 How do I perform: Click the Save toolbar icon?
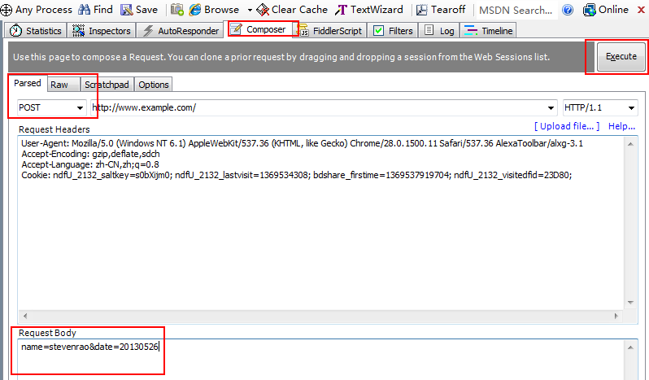(126, 10)
